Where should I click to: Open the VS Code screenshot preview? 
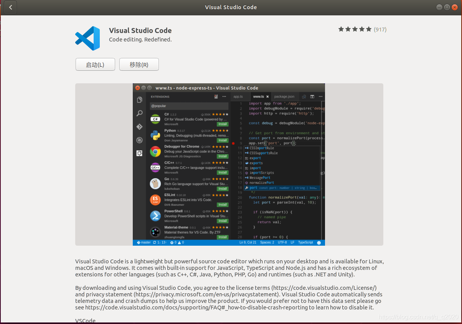(229, 164)
